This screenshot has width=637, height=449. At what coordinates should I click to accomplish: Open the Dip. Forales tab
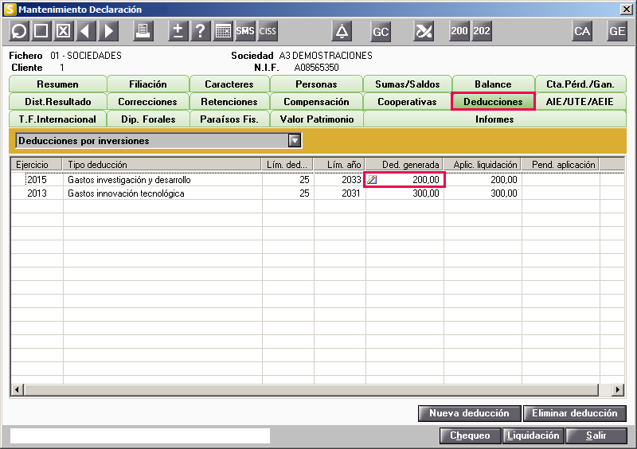148,119
